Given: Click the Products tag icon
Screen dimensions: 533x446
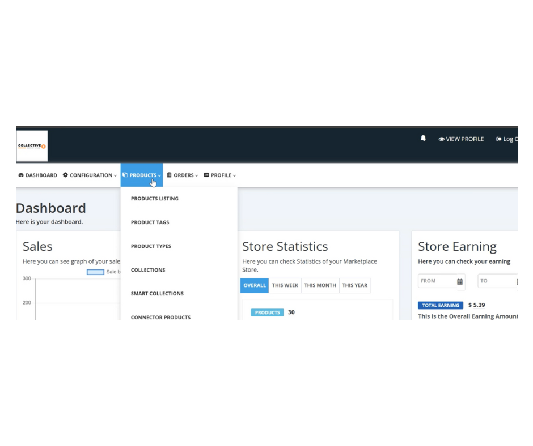Looking at the screenshot, I should 125,175.
